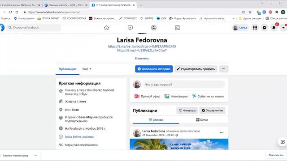The image size is (287, 161).
Task: Click the post timestamp 27 December 2021
Action: tap(158, 135)
